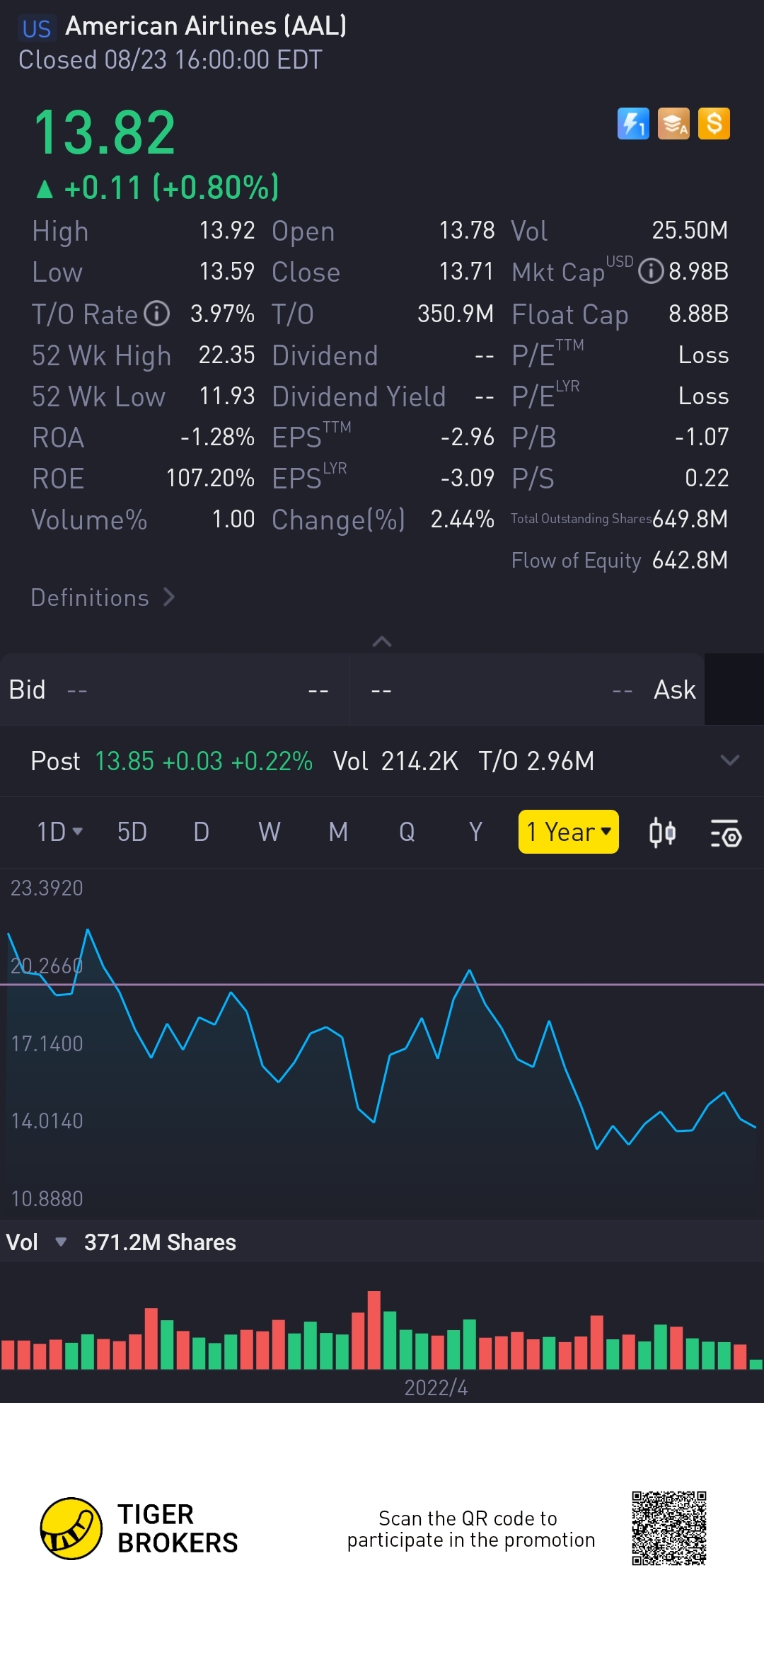The width and height of the screenshot is (764, 1655).
Task: Collapse the quote details with up chevron
Action: click(382, 641)
